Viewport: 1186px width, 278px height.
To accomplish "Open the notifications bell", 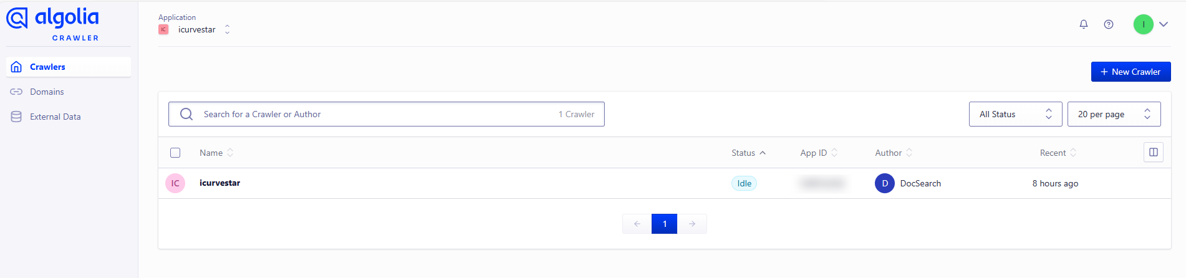I will coord(1084,24).
